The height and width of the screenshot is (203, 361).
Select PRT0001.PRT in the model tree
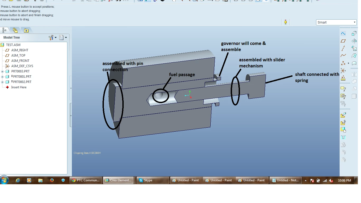[x=22, y=77]
